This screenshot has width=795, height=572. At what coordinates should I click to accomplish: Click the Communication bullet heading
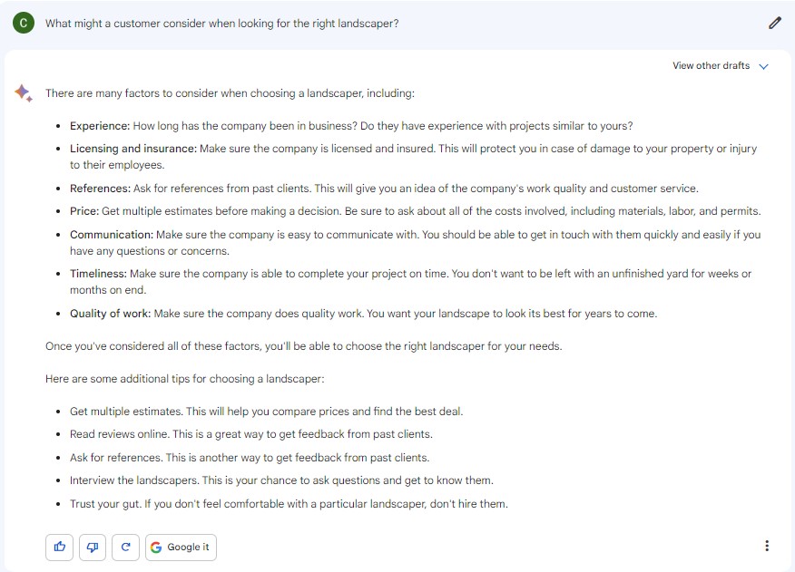[x=111, y=235]
